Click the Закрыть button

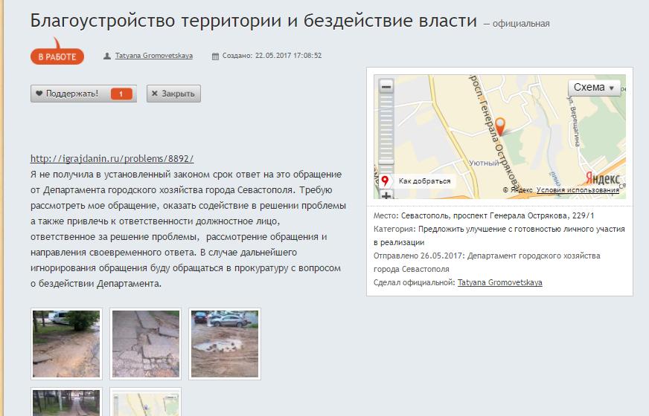(x=173, y=94)
